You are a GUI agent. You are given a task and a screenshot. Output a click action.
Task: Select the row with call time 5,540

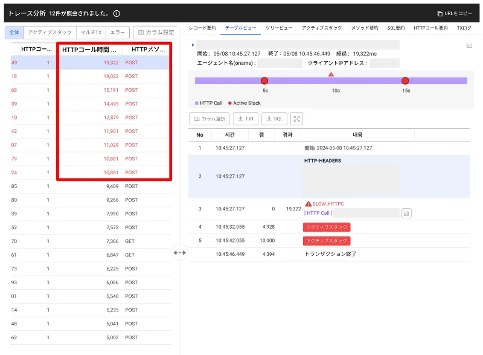click(x=91, y=296)
